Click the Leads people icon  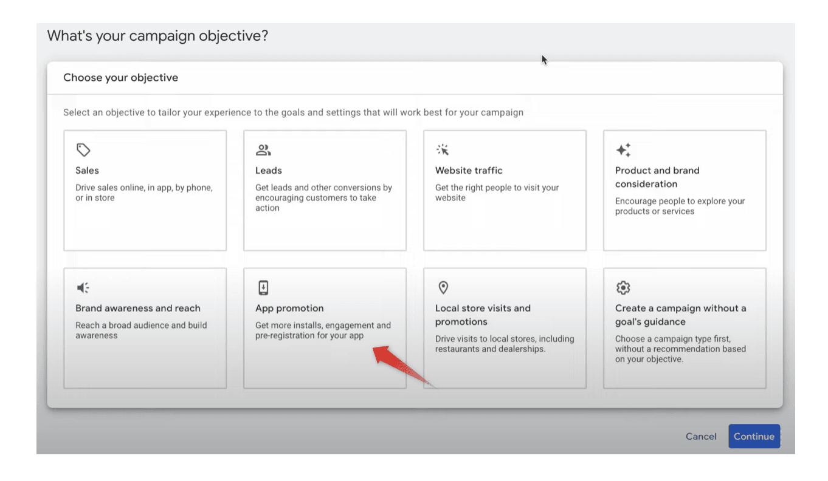click(x=263, y=150)
